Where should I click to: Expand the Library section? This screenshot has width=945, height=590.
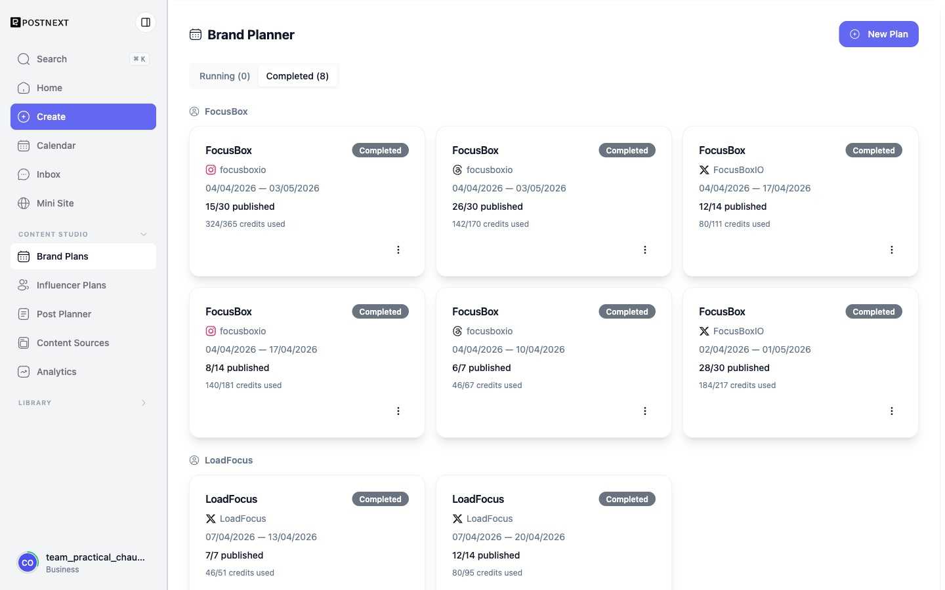coord(144,403)
